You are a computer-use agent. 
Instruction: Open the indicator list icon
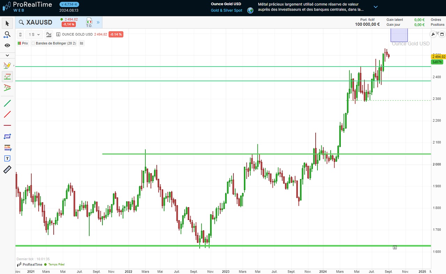coord(82,43)
